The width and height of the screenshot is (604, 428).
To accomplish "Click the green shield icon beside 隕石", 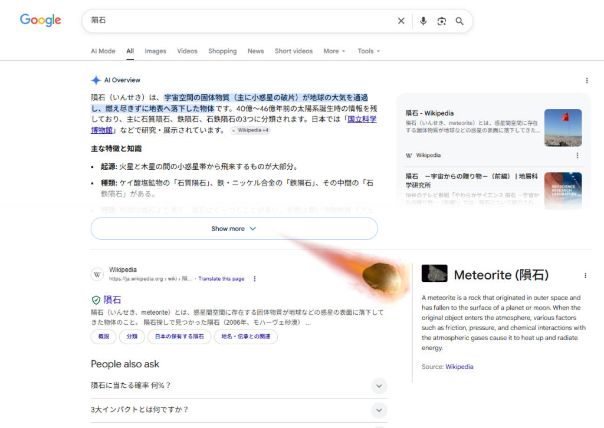I will click(x=96, y=300).
